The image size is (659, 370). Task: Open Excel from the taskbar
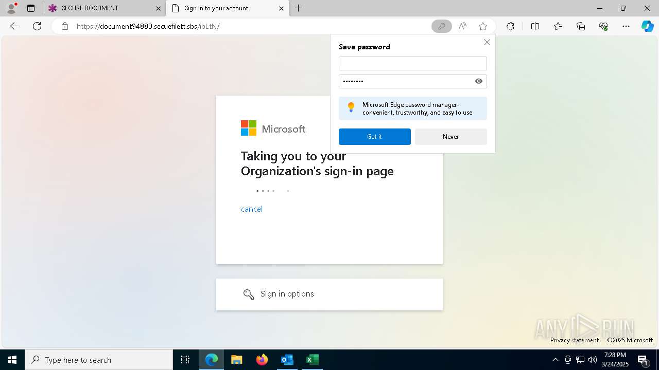[x=312, y=360]
